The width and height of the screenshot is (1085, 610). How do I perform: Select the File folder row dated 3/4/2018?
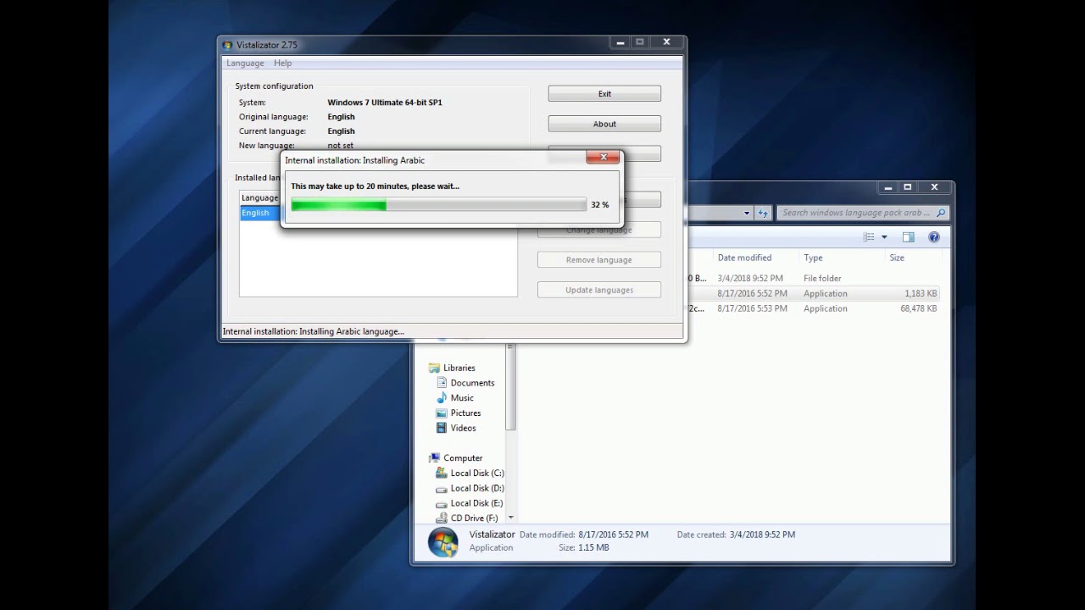(814, 278)
